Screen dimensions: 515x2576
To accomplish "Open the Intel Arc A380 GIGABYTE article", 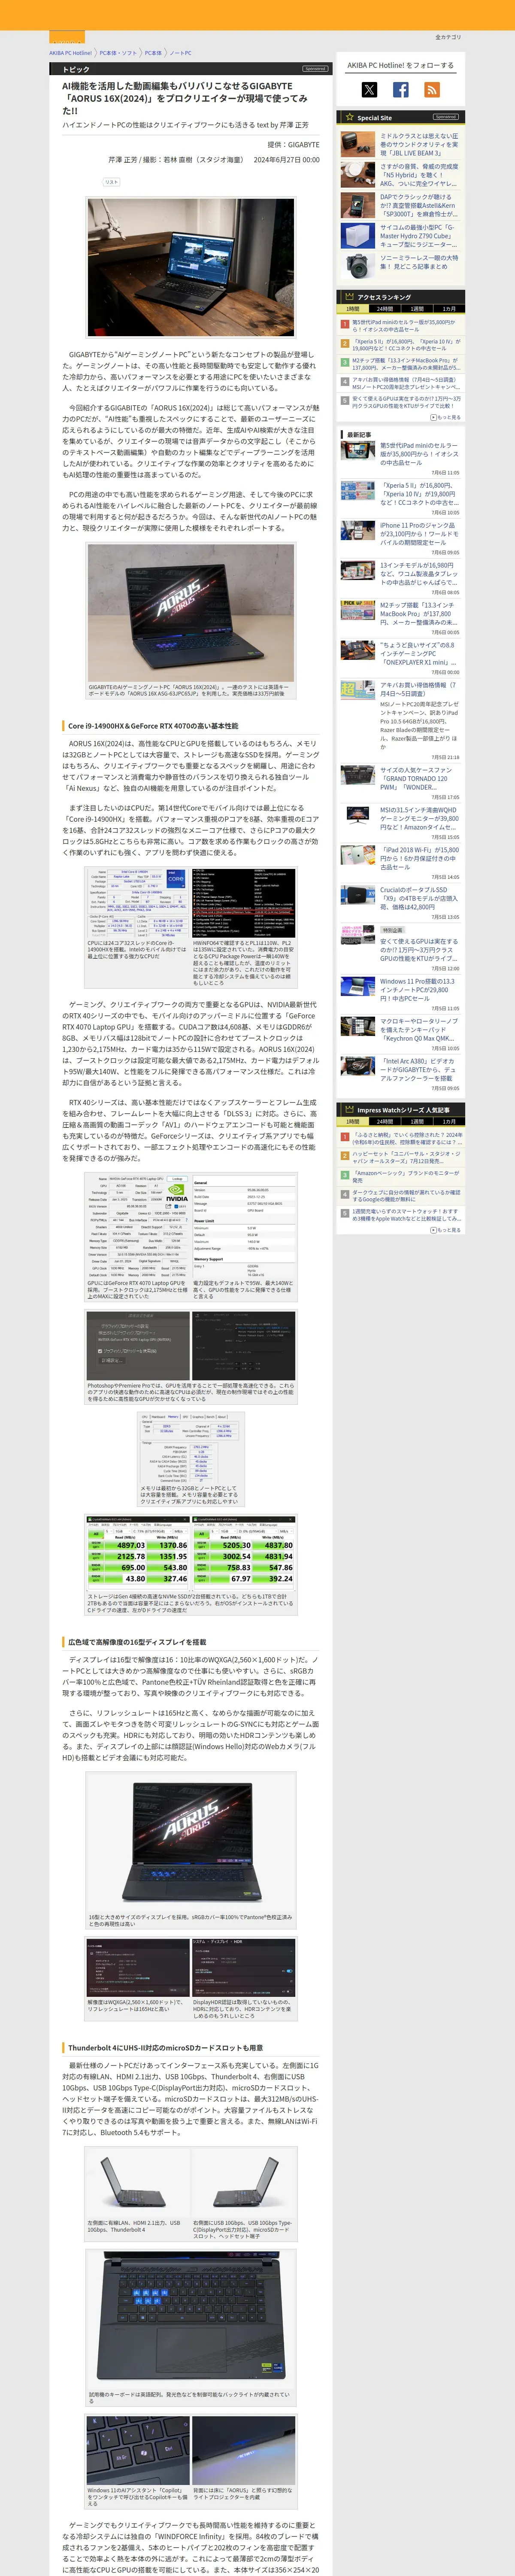I will [x=419, y=1069].
